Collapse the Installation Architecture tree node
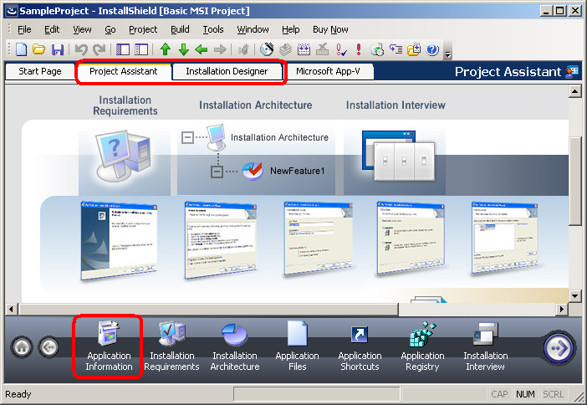This screenshot has height=405, width=587. coord(187,137)
